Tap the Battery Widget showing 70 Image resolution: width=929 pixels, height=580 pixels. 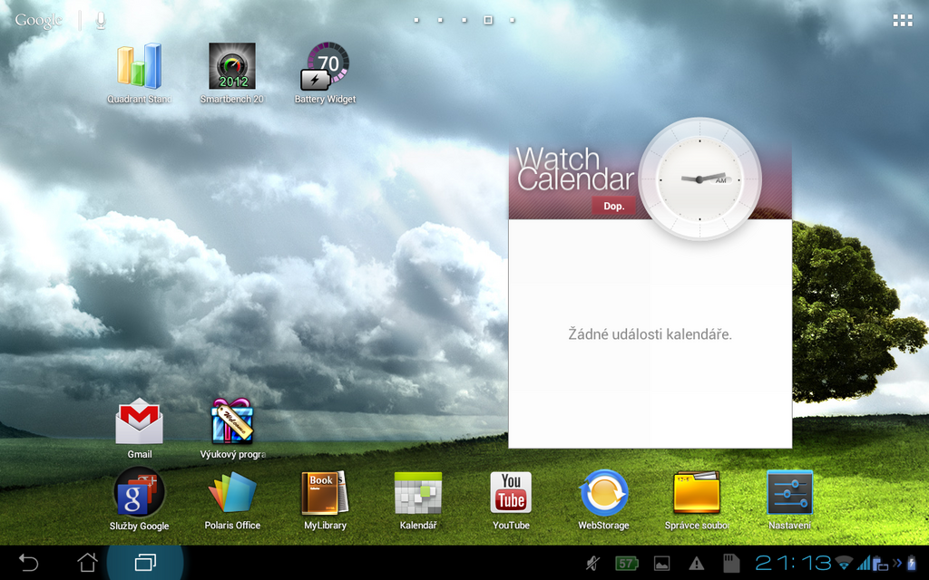pyautogui.click(x=324, y=65)
